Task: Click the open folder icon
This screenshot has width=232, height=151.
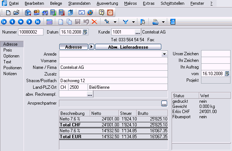Action: 16,13
